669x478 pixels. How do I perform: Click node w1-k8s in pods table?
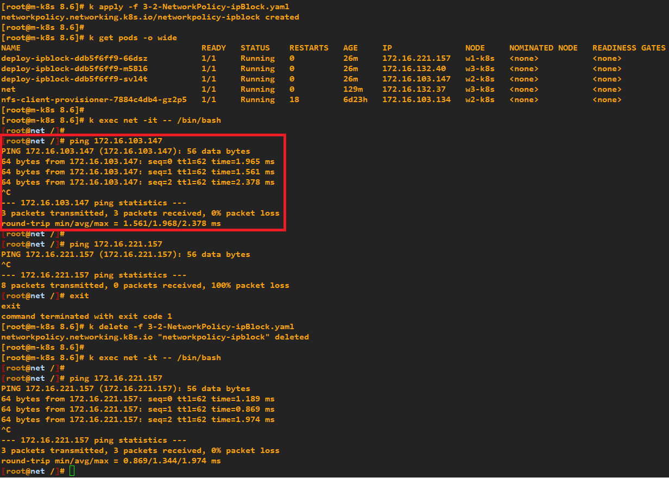point(480,58)
